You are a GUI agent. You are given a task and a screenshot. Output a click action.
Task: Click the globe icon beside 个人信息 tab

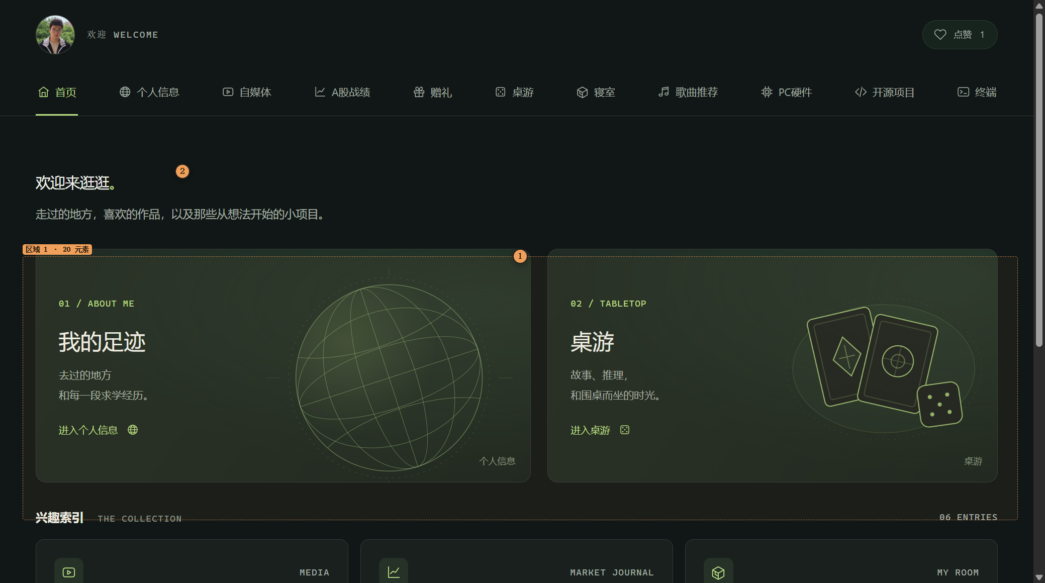[125, 92]
